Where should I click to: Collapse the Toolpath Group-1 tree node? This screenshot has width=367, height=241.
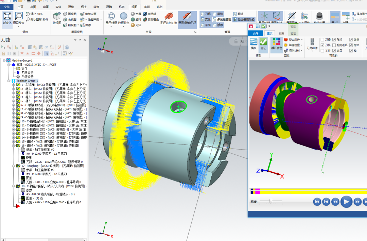9,81
